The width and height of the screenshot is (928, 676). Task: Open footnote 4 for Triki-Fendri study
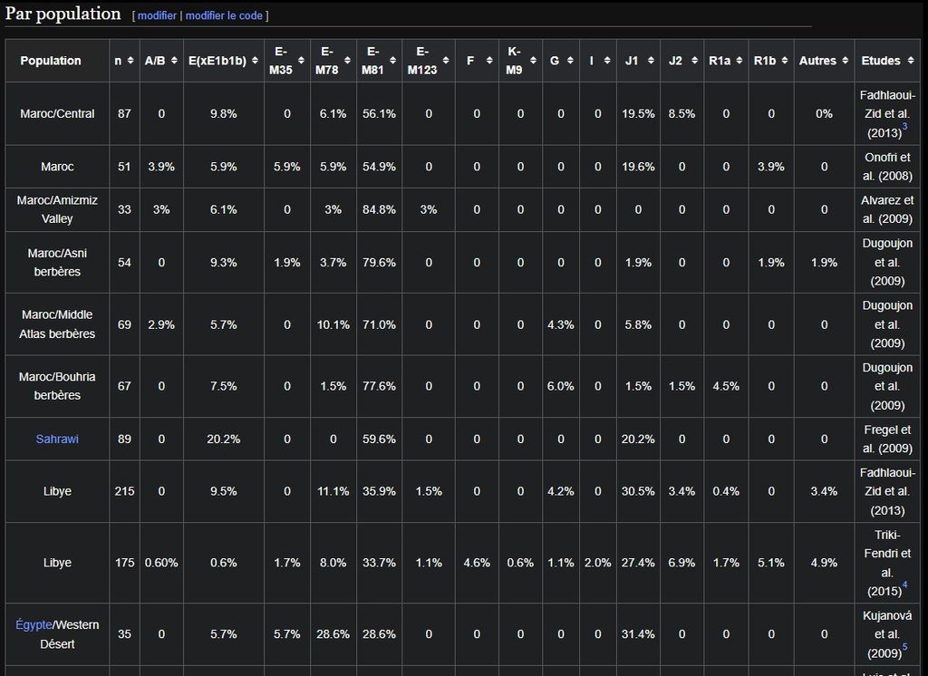904,586
